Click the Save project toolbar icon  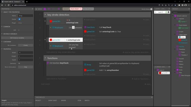[x=45, y=9]
